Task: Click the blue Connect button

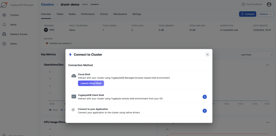Action: click(x=247, y=14)
